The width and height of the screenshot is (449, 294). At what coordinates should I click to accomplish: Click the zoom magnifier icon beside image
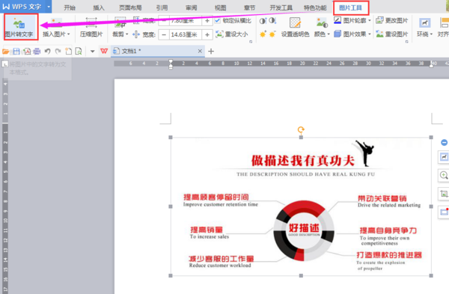tap(444, 175)
